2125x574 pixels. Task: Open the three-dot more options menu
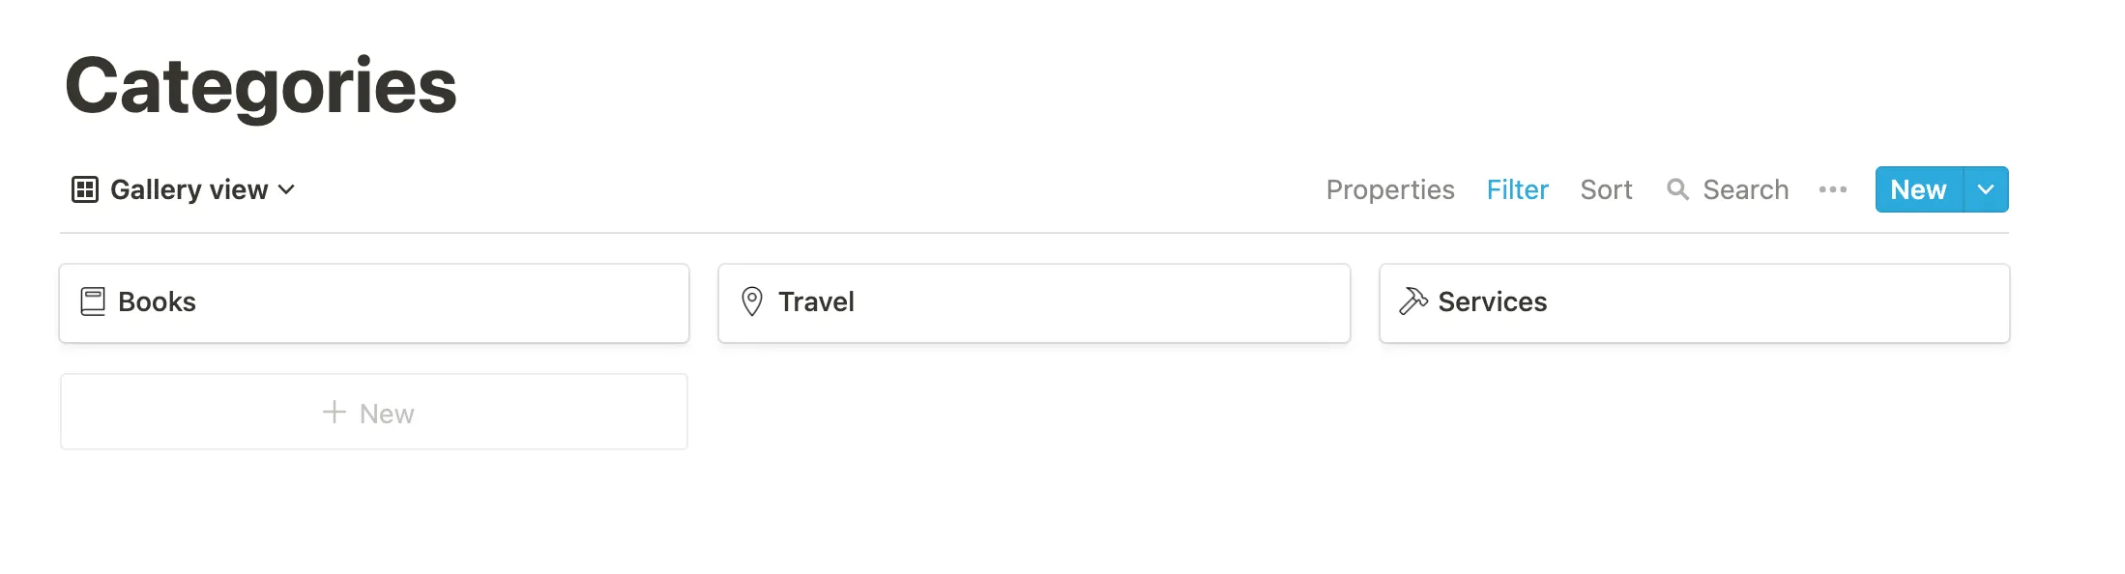point(1832,189)
